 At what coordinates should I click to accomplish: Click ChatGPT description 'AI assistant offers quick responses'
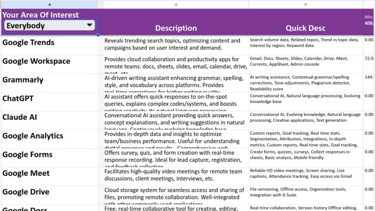click(x=176, y=102)
